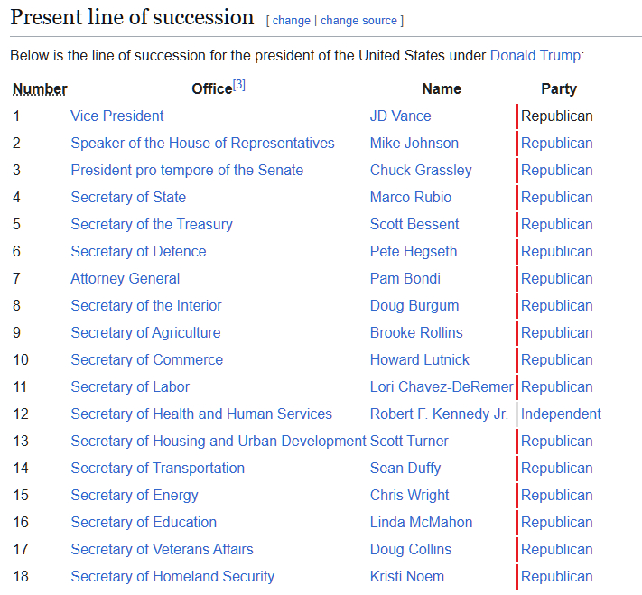The width and height of the screenshot is (642, 595).
Task: Click the Independent party link
Action: pos(561,414)
